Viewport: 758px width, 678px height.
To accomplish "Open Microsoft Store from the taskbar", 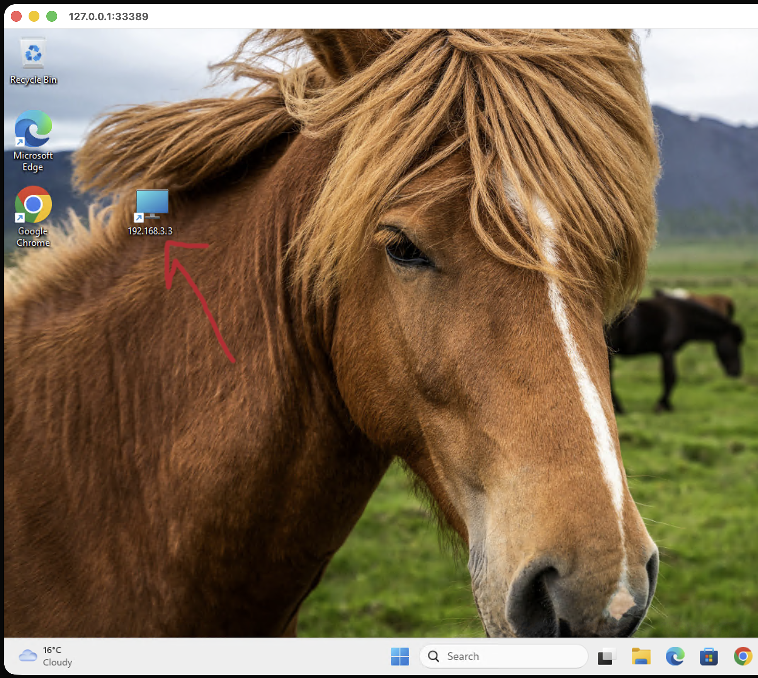I will point(709,656).
